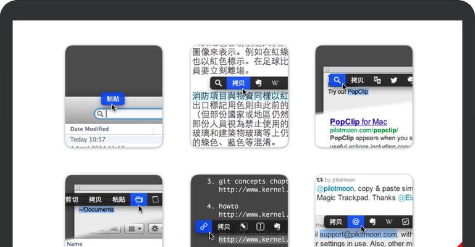
Task: Click the 'Date Modified' column header
Action: (x=90, y=128)
